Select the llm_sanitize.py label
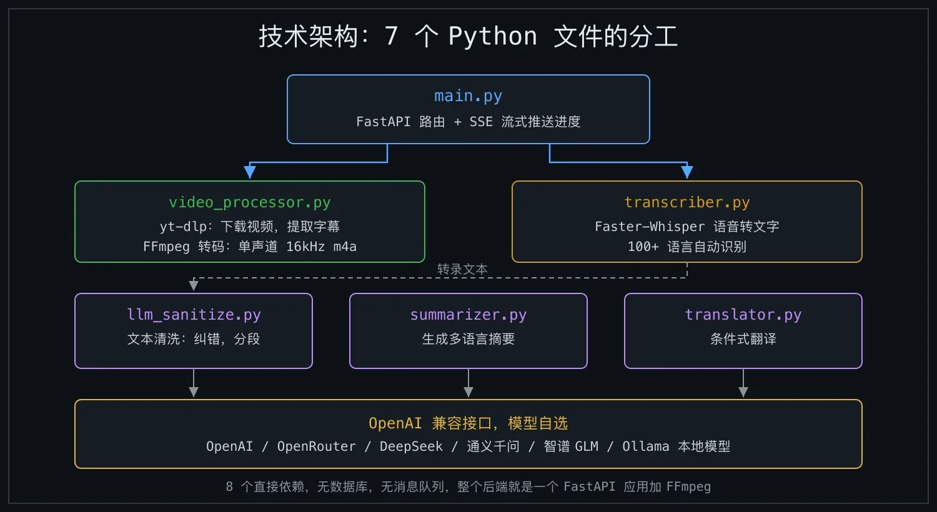This screenshot has height=512, width=937. [194, 315]
